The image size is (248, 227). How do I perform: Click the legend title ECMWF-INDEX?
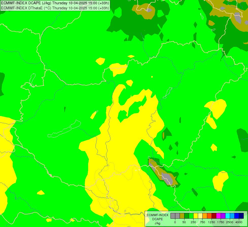pos(158,215)
